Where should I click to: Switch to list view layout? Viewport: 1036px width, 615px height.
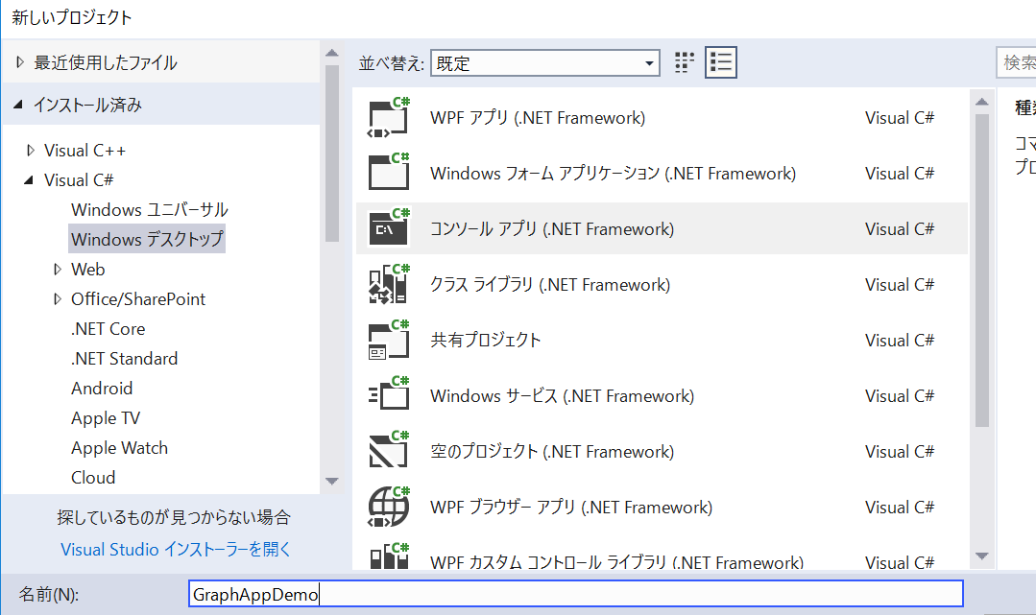click(x=721, y=62)
